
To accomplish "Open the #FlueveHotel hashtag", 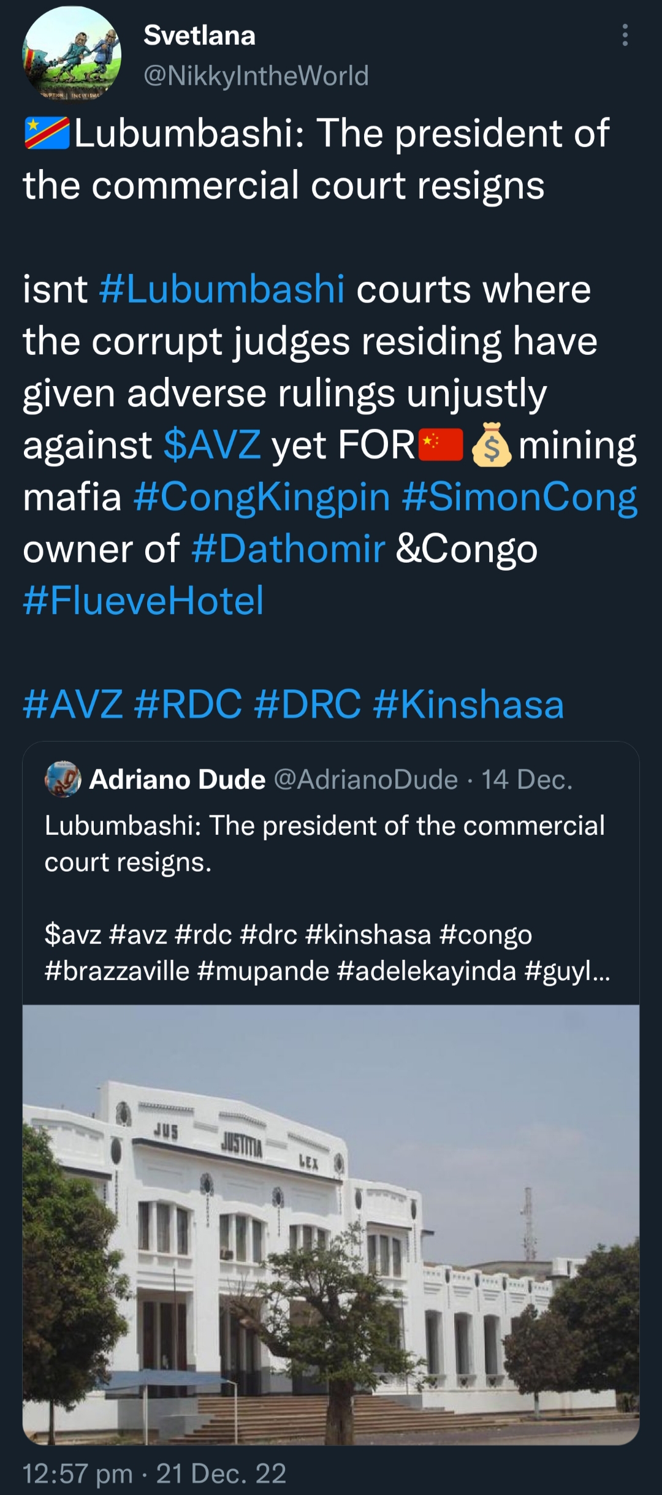I will click(x=143, y=601).
